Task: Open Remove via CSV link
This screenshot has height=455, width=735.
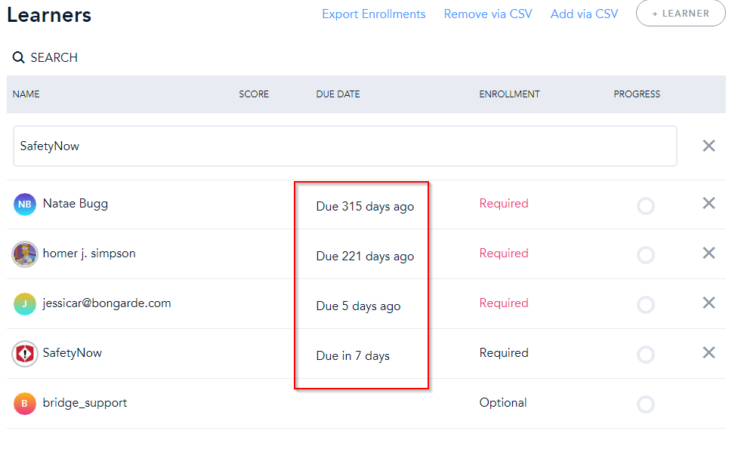Action: pos(487,14)
